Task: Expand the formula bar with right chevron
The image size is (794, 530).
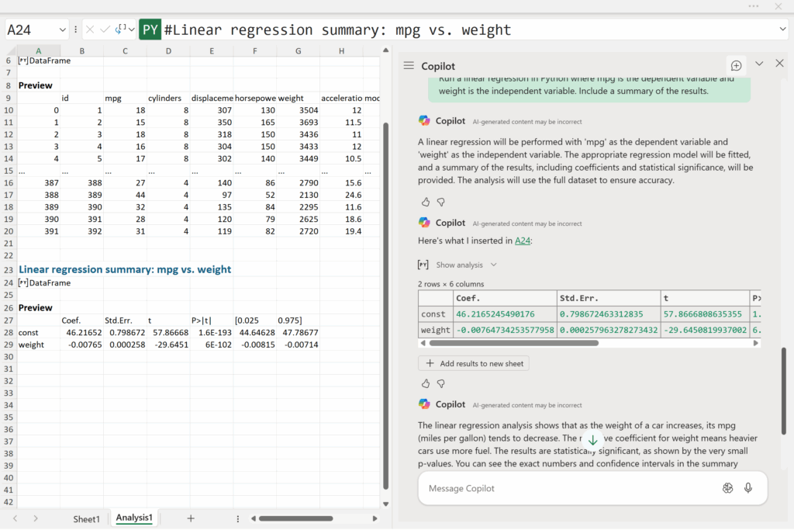Action: 782,29
